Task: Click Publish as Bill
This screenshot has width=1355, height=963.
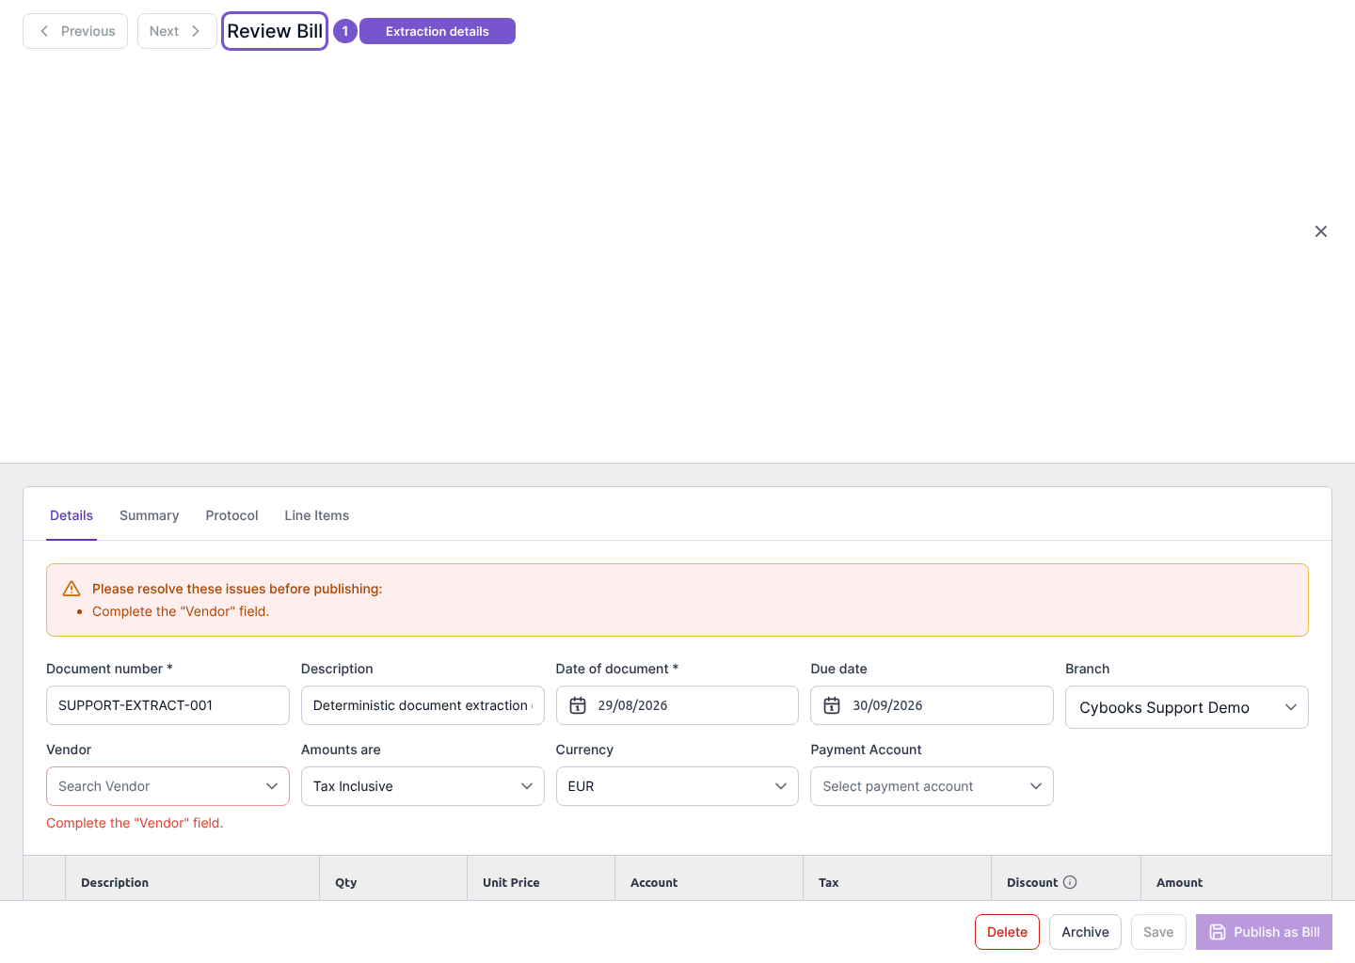Action: [x=1264, y=932]
